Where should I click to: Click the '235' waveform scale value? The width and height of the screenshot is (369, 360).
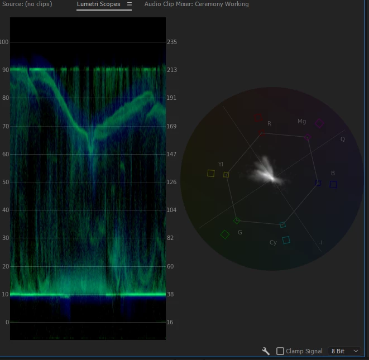point(172,42)
